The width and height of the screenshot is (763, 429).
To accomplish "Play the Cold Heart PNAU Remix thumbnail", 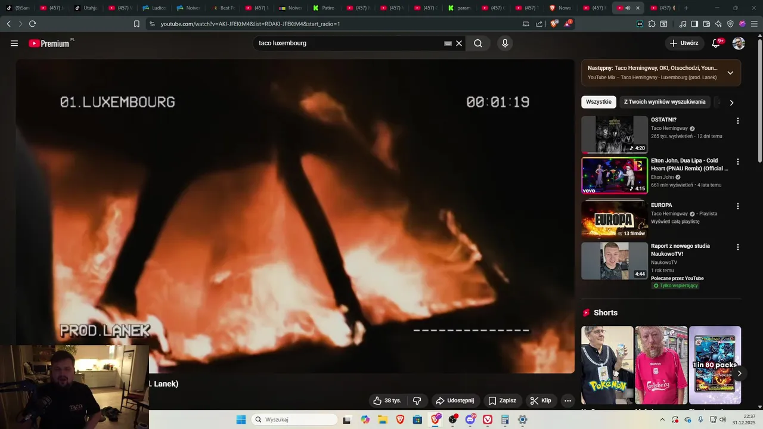I will [x=615, y=175].
